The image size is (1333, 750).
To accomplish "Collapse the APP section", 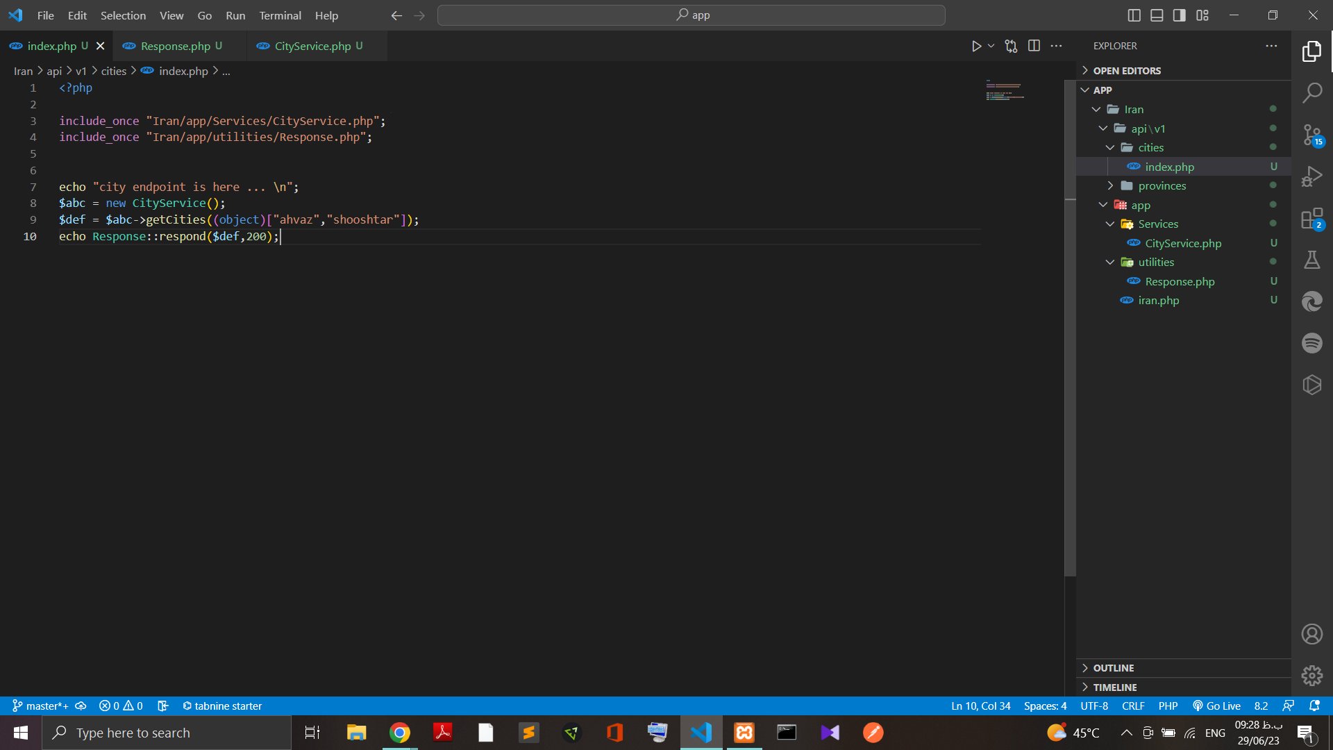I will click(x=1183, y=90).
